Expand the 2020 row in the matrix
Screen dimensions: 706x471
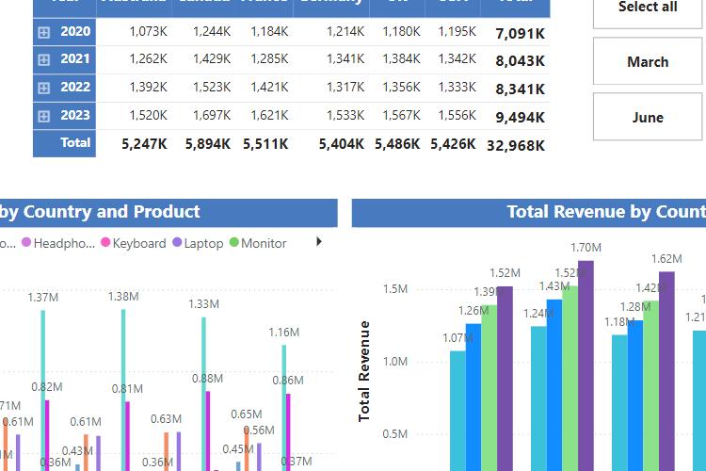[43, 32]
